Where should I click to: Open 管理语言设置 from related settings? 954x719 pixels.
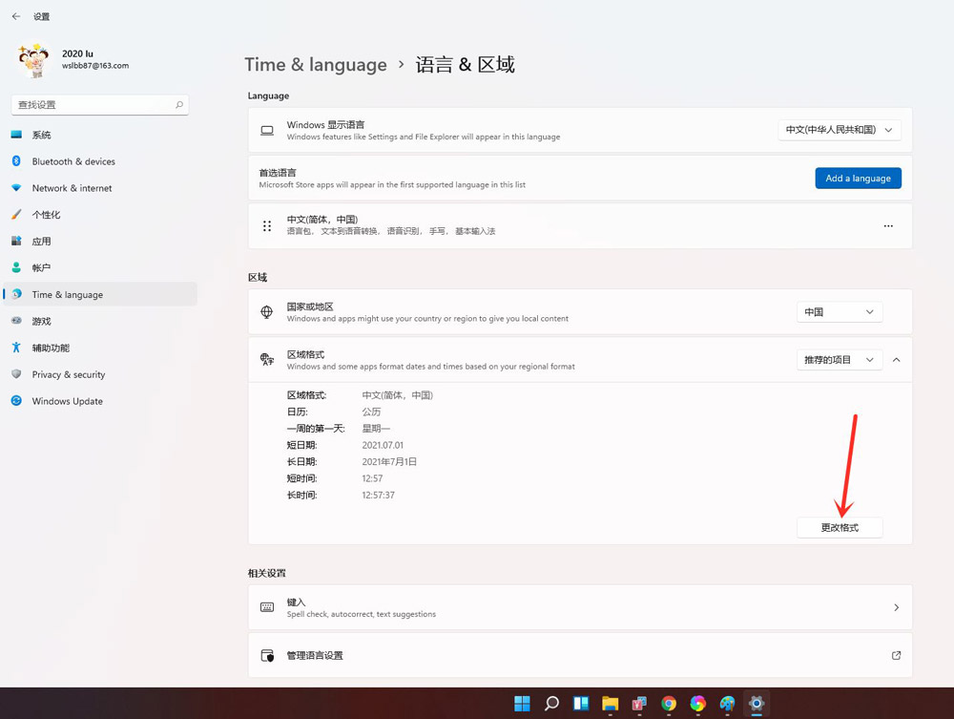tap(315, 655)
